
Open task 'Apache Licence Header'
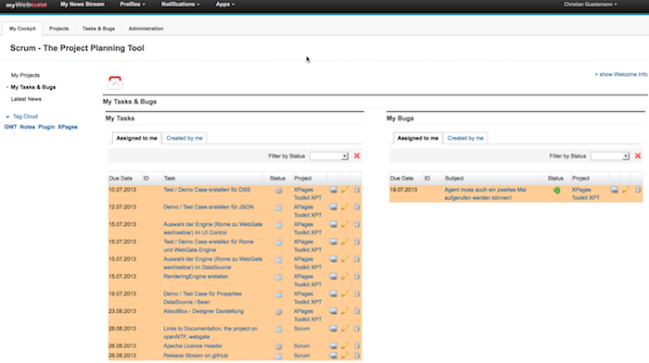click(193, 346)
